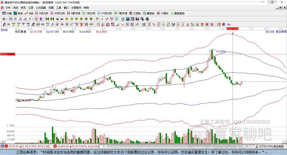Select the hand pan tool
The image size is (287, 155).
tap(97, 19)
